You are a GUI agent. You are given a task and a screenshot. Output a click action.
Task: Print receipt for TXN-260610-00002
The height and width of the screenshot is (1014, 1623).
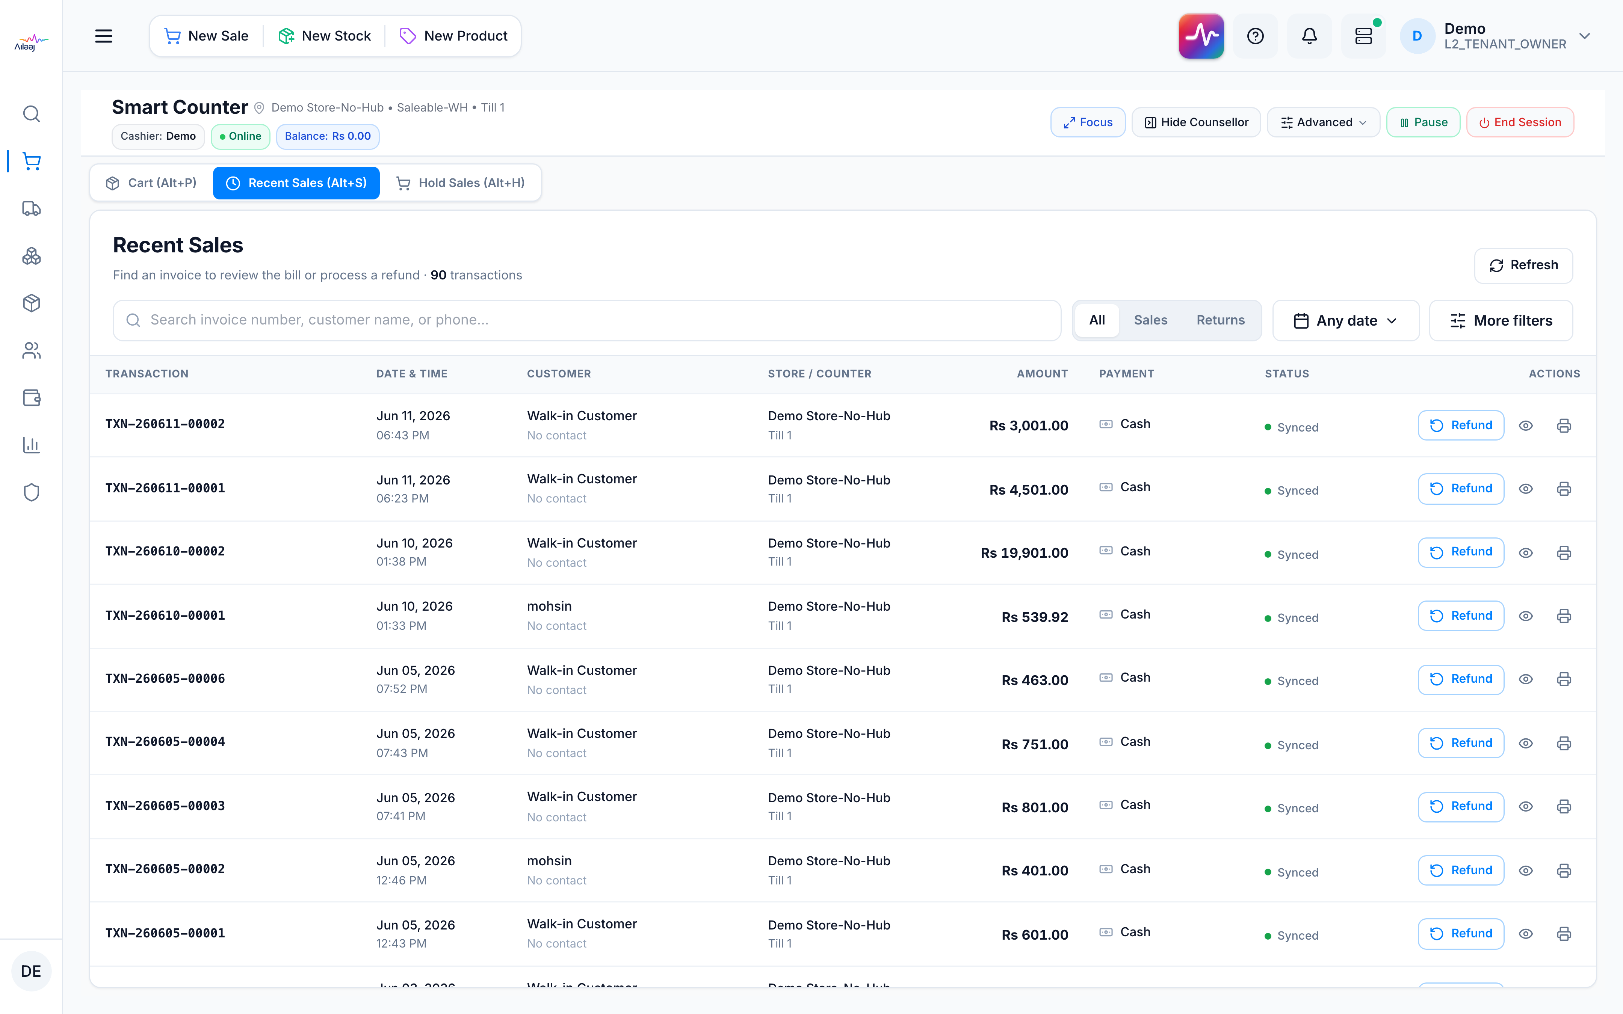tap(1564, 552)
